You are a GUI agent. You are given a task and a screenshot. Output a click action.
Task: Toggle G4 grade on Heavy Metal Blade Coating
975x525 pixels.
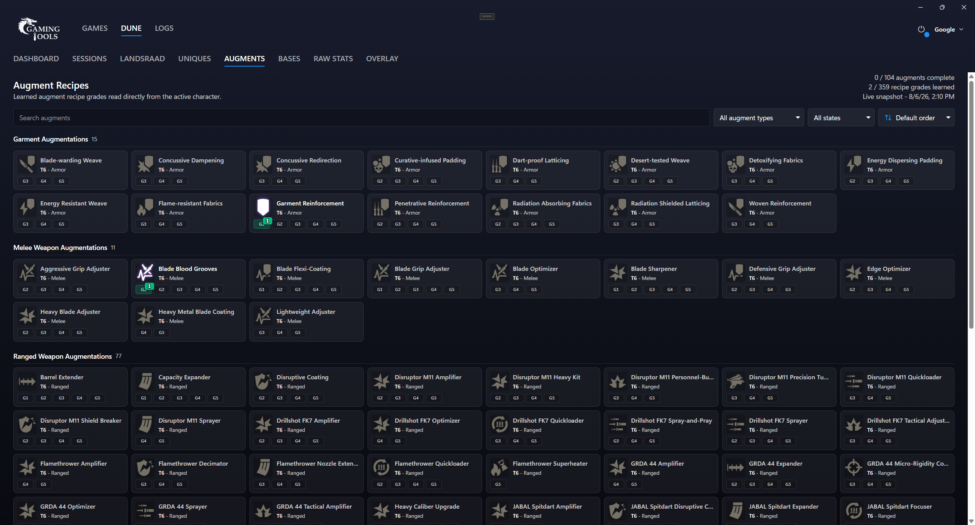click(x=144, y=332)
